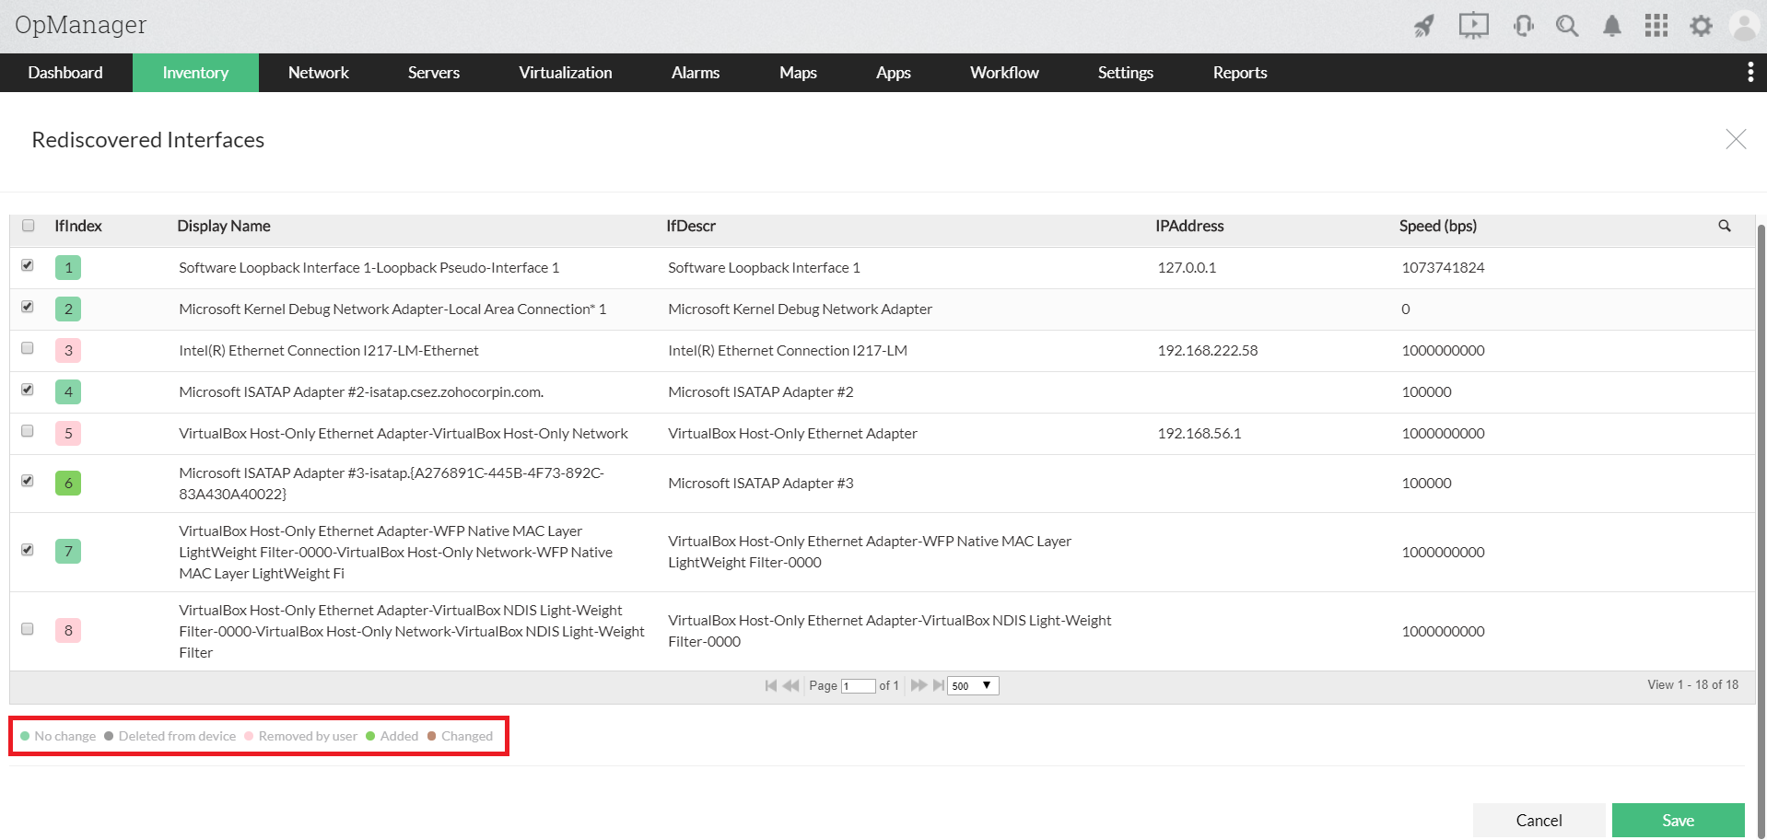Image resolution: width=1767 pixels, height=840 pixels.
Task: Click the headset support icon
Action: 1523,26
